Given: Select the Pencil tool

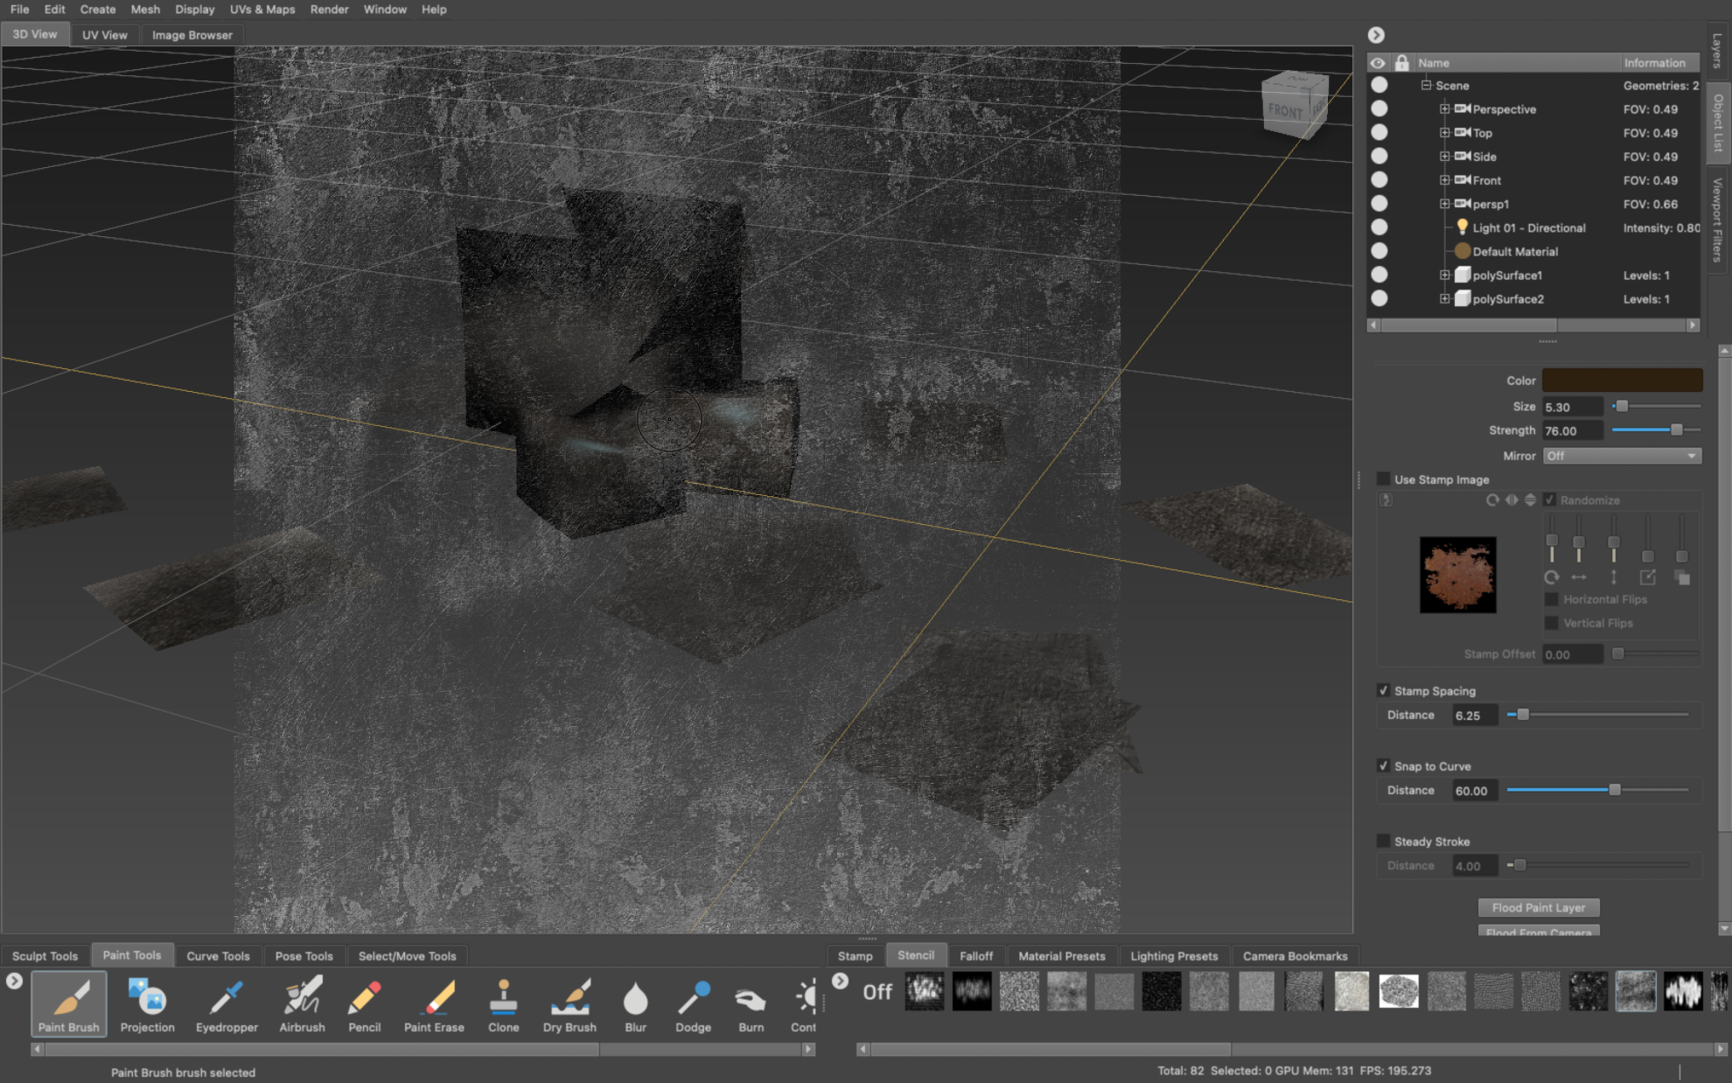Looking at the screenshot, I should click(x=364, y=1003).
